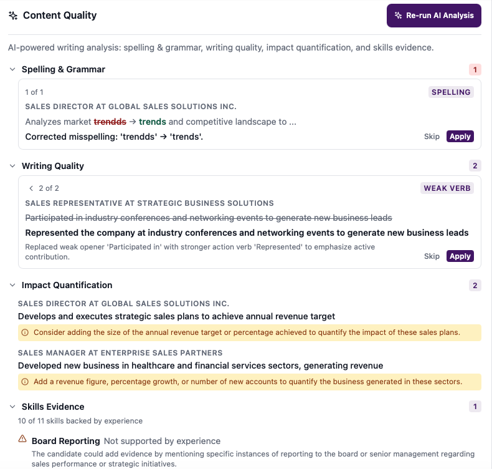Screen dimensions: 492x469
Task: Apply the 'trends' spelling correction
Action: 460,137
